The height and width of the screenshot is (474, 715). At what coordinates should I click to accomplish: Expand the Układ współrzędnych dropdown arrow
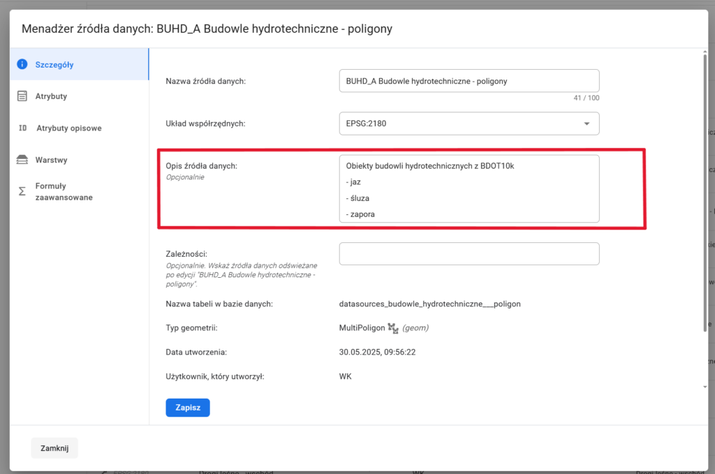(x=586, y=124)
